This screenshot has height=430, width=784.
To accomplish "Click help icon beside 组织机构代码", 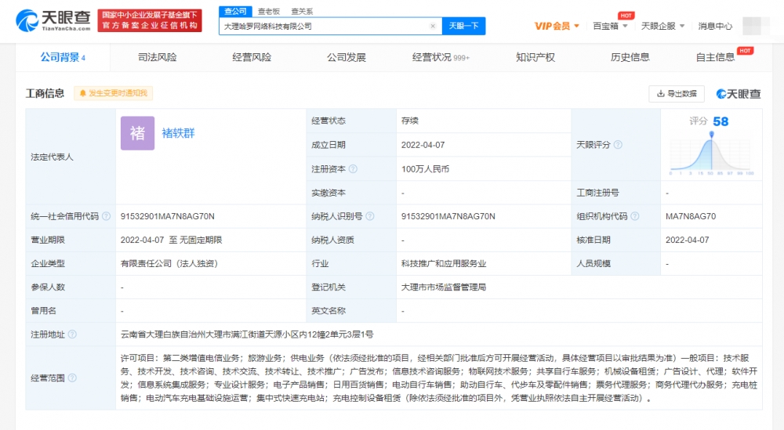I will click(x=634, y=216).
